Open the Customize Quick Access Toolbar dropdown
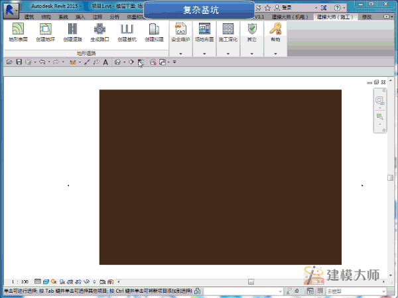This screenshot has height=298, width=398. 174,62
